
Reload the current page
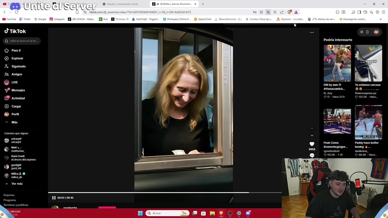(16, 12)
